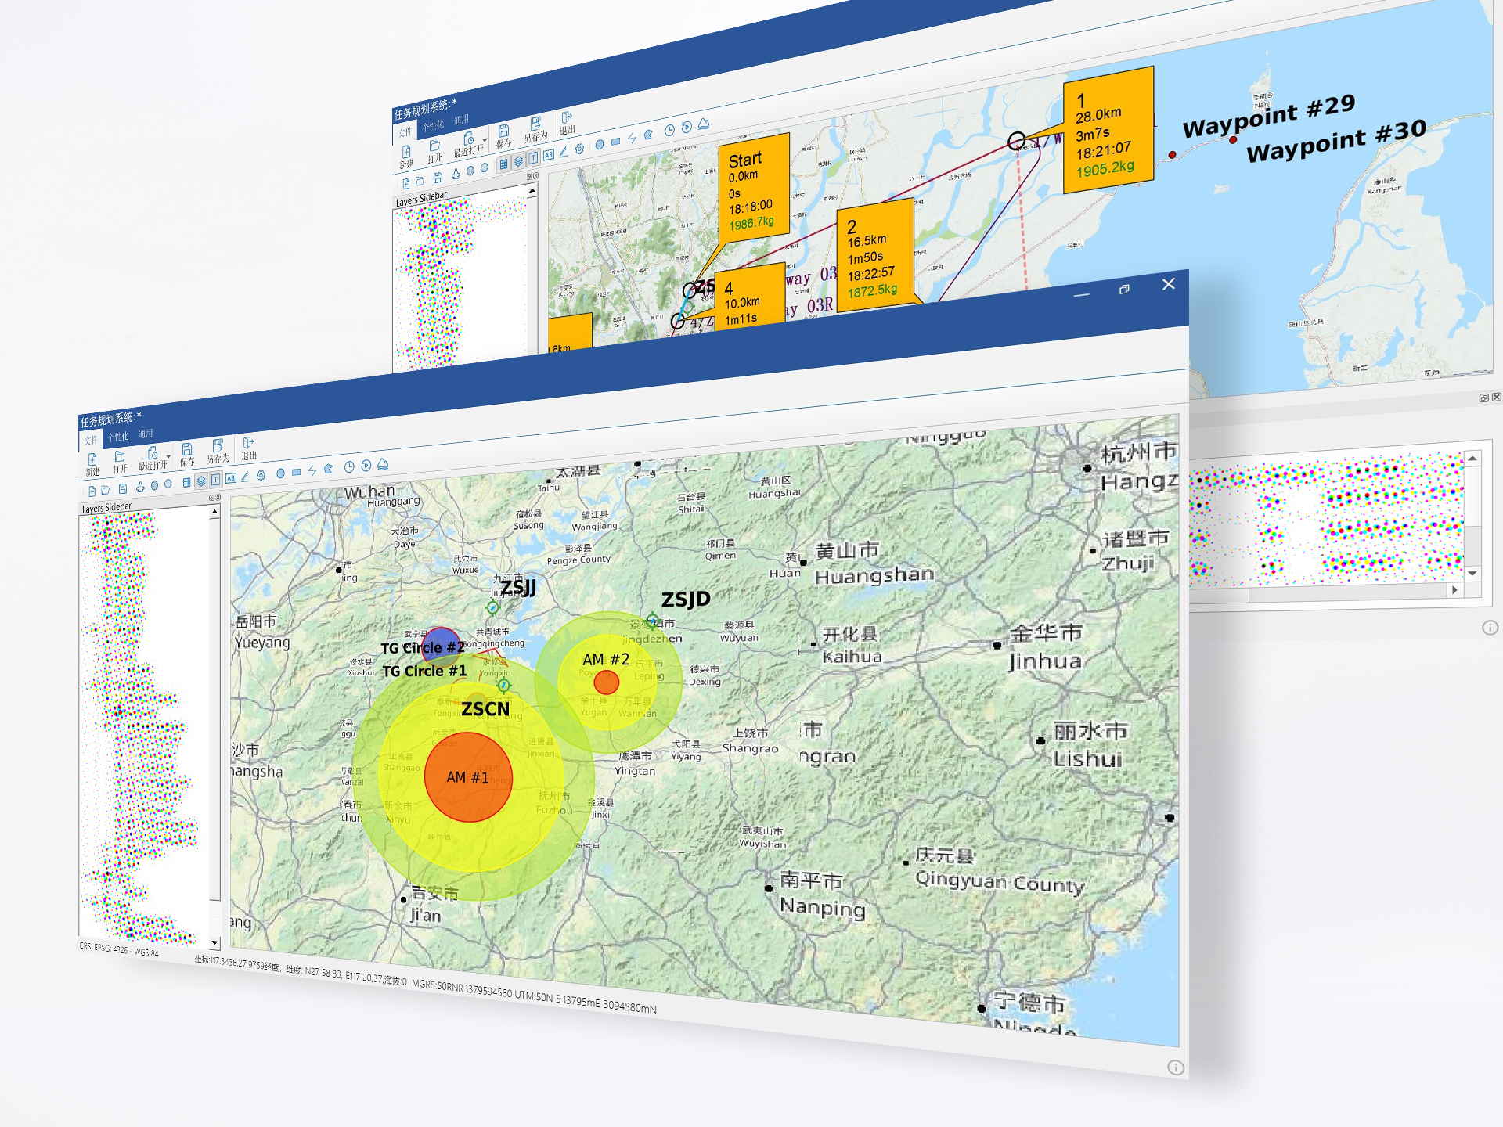
Task: Expand 最近打开 dropdown arrow in back window
Action: pos(485,140)
